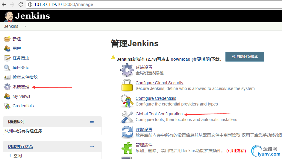Click the 可用更新 red notice text
Viewport: 282px width, 159px height.
(236, 151)
